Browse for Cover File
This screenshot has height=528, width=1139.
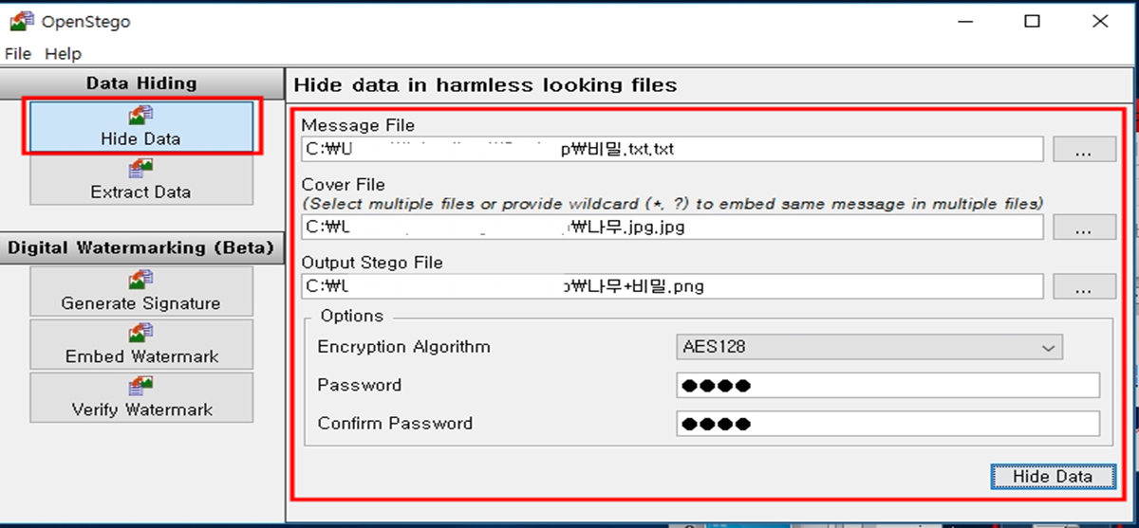click(x=1084, y=227)
